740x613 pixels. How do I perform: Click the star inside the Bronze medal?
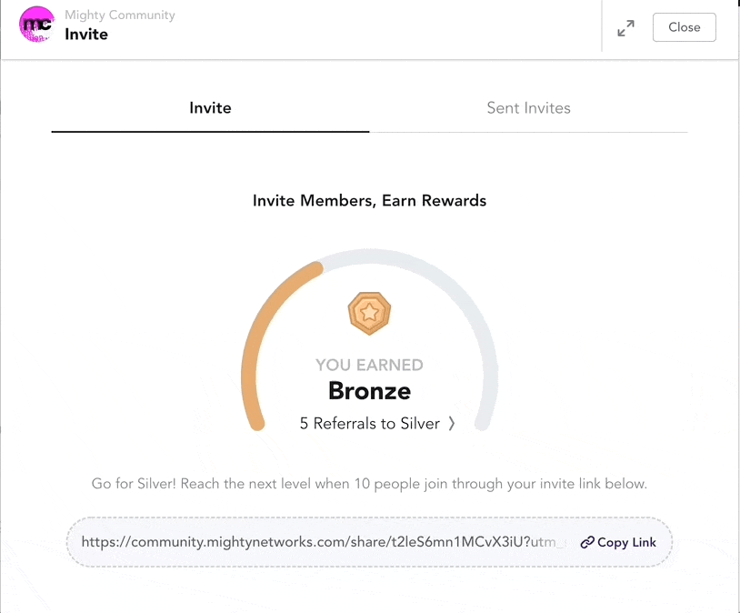369,313
